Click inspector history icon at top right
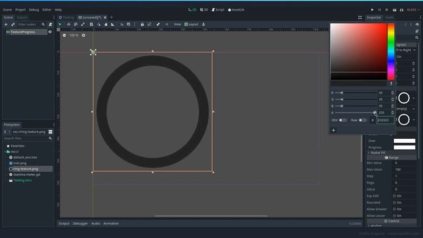 click(x=417, y=24)
